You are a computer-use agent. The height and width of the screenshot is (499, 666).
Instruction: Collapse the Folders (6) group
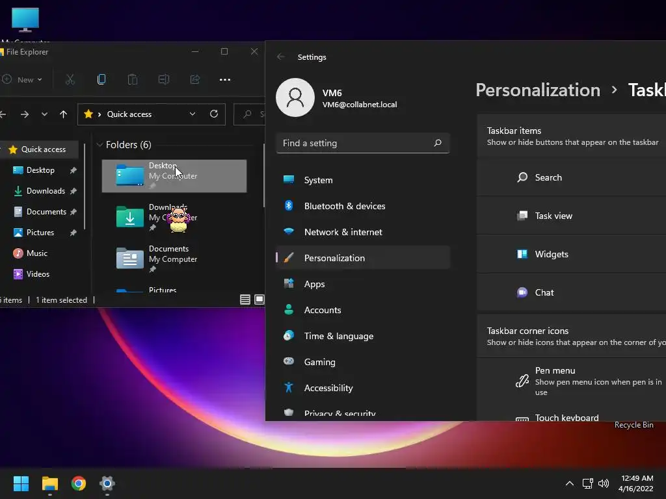(100, 145)
